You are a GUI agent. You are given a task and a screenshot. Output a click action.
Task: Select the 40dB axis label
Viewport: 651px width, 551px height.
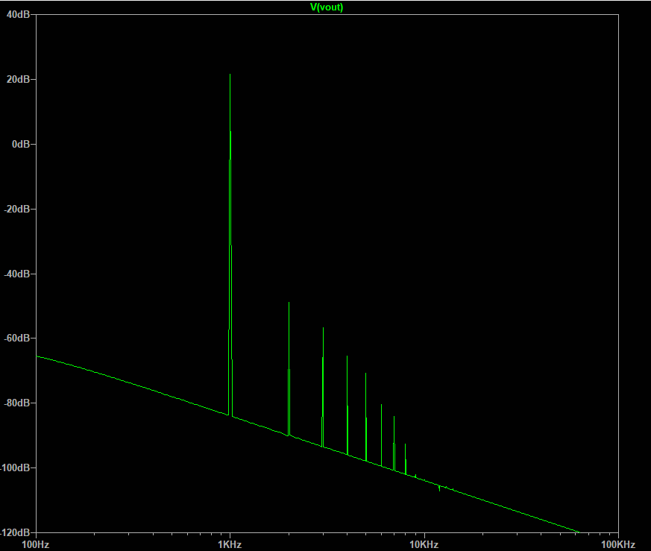pos(18,14)
